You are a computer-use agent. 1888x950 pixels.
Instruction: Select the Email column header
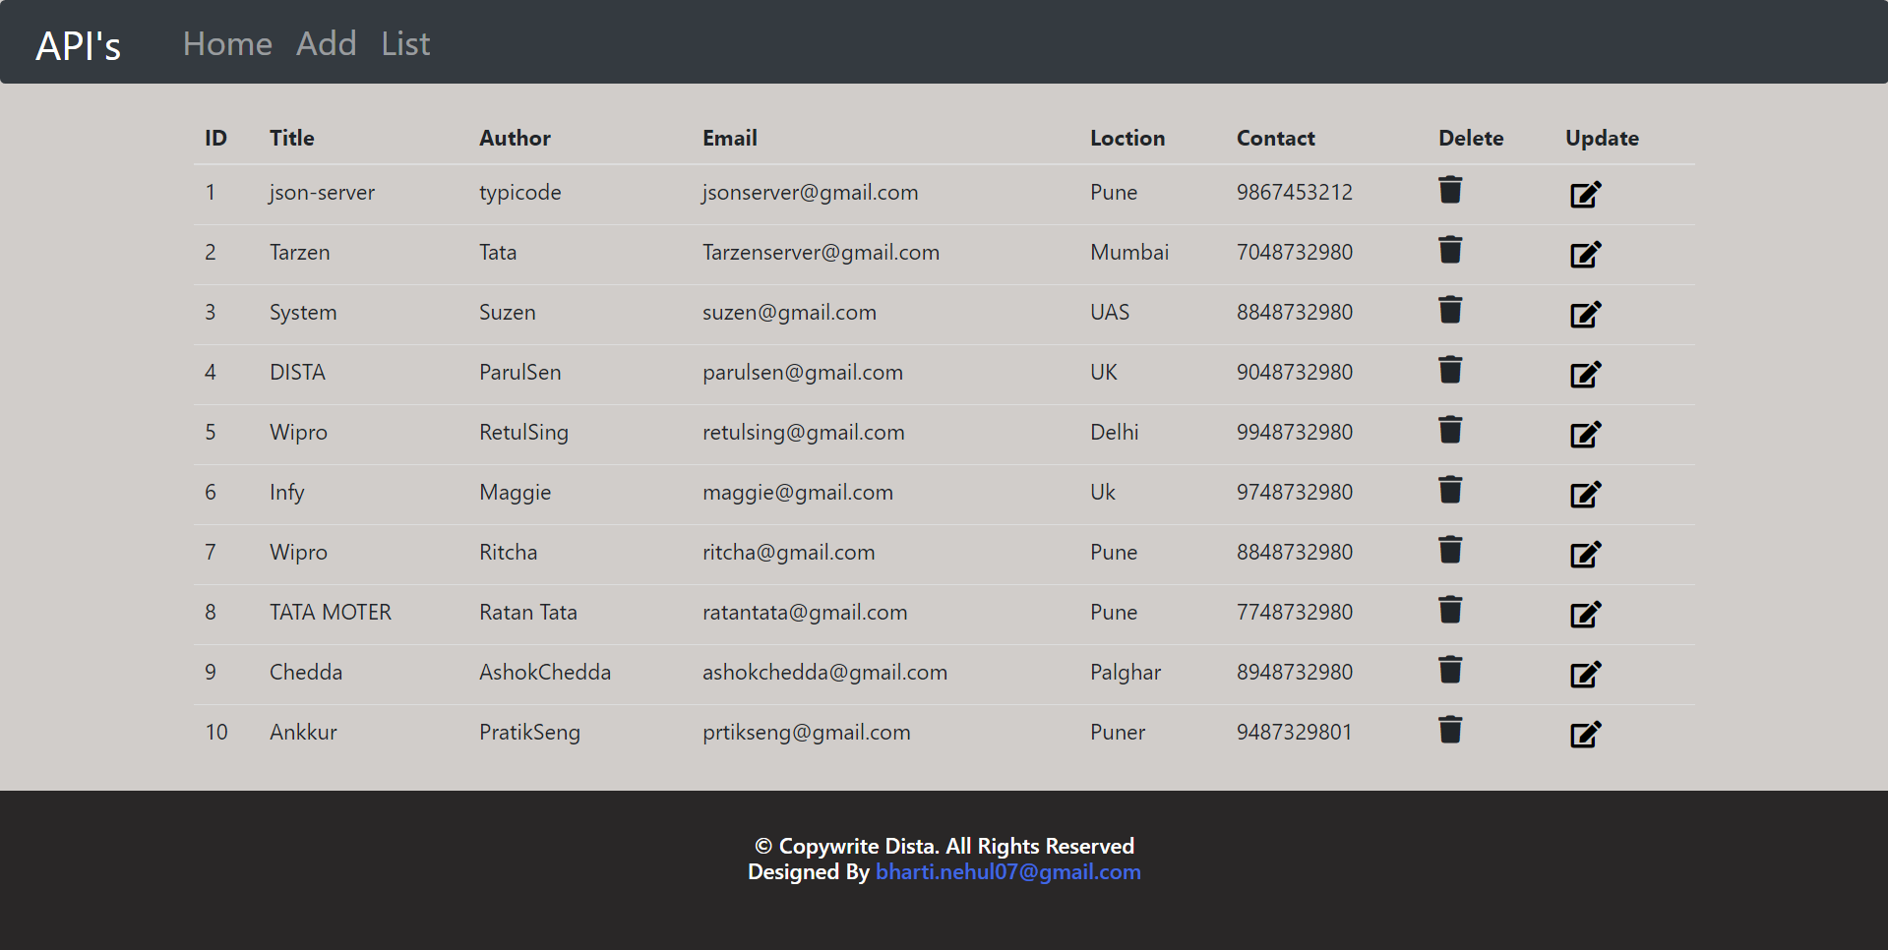click(x=729, y=138)
